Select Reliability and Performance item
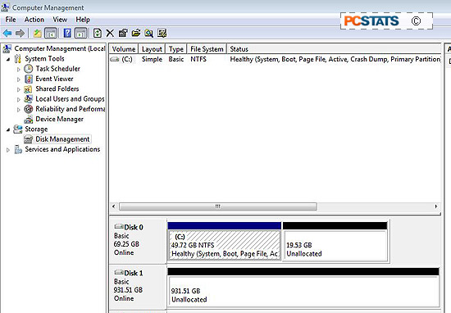 tap(71, 109)
